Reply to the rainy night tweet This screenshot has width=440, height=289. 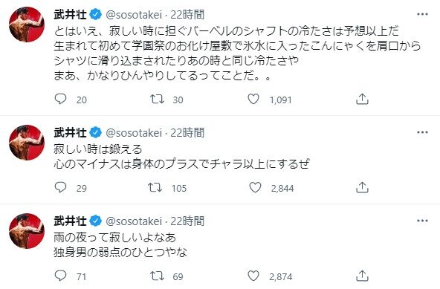(60, 276)
